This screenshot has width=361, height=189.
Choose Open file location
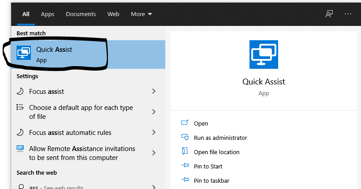(217, 152)
